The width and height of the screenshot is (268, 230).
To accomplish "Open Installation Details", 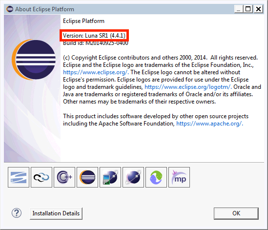I will tap(56, 213).
